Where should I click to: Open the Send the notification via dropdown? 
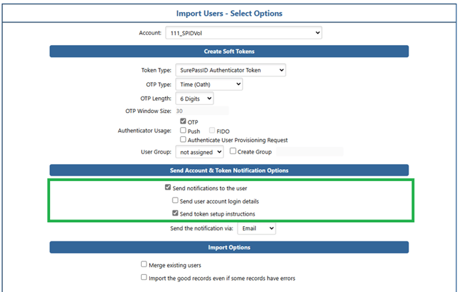click(x=256, y=228)
